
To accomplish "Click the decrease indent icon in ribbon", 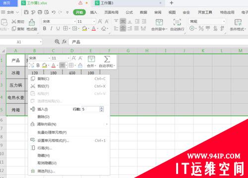I will tap(137, 21).
